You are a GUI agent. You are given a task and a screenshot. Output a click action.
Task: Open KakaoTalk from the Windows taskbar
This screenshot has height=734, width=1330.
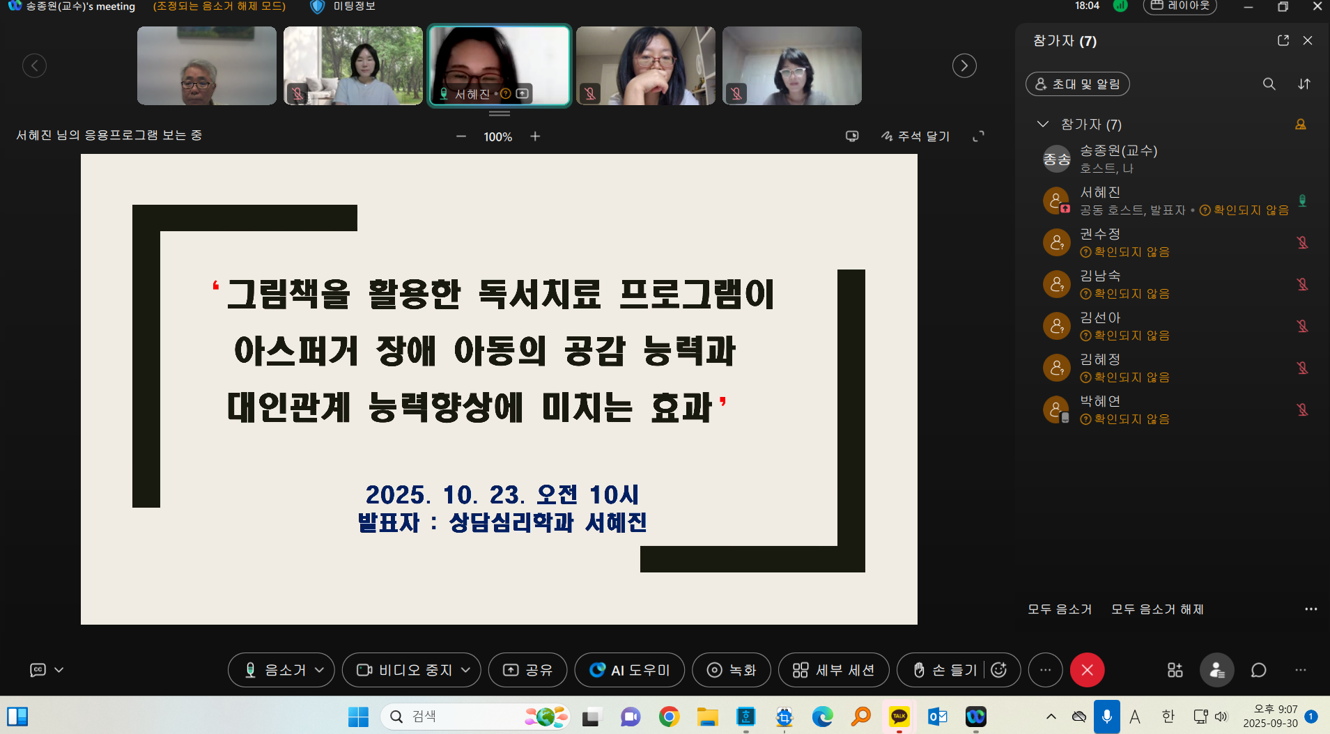(x=899, y=717)
